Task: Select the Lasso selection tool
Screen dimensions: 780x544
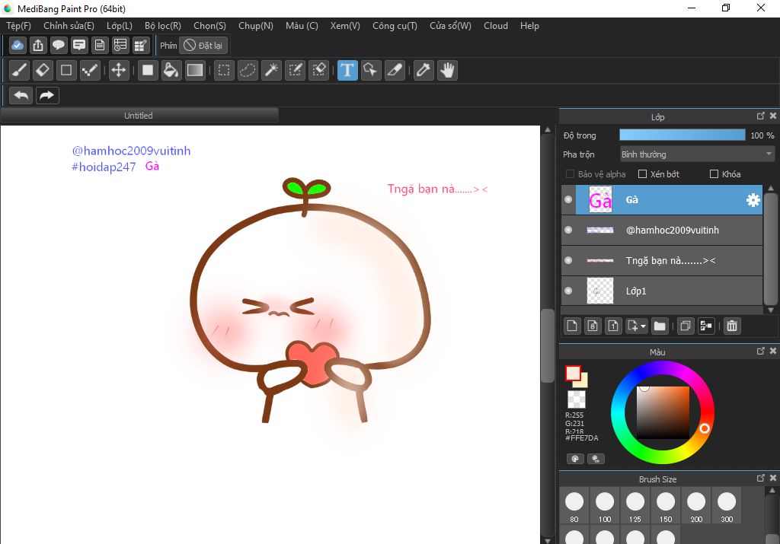Action: tap(248, 70)
